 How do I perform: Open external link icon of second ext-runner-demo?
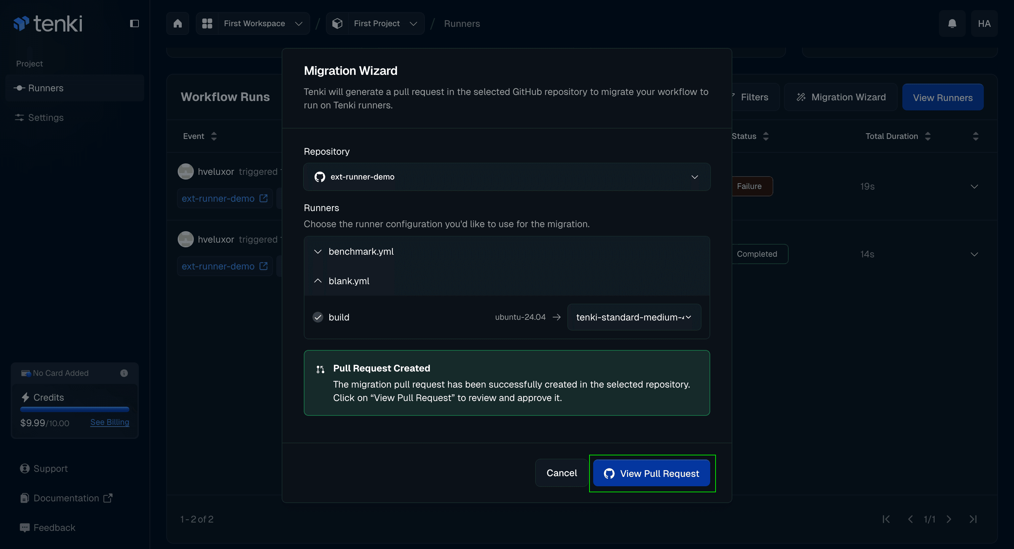pyautogui.click(x=264, y=266)
